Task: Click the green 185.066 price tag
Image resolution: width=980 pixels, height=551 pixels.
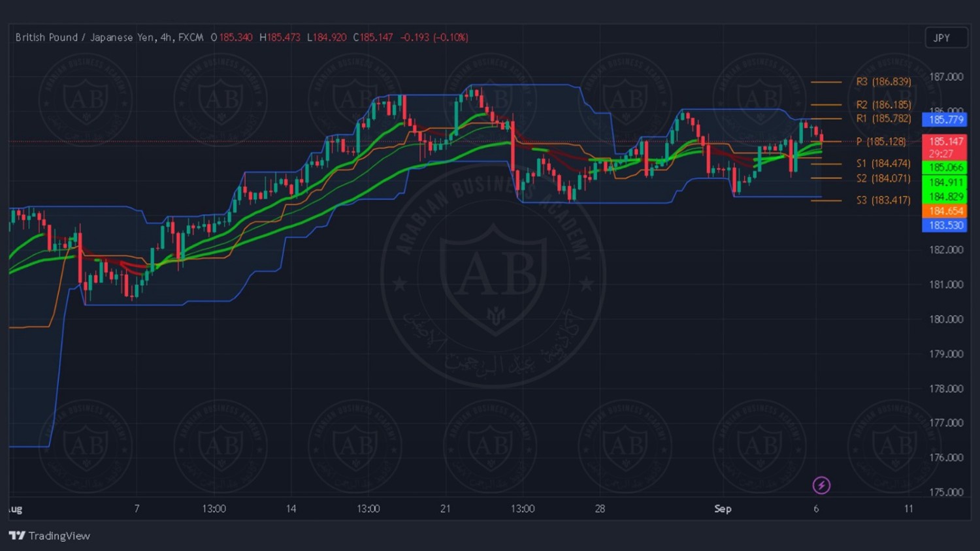Action: pos(945,168)
